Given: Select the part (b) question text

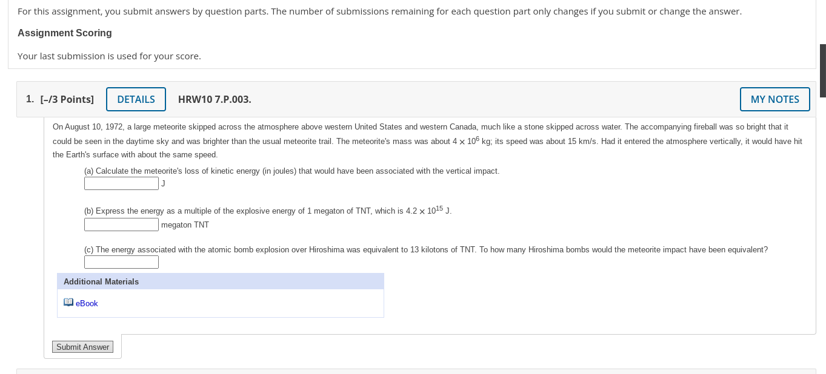Looking at the screenshot, I should tap(267, 211).
